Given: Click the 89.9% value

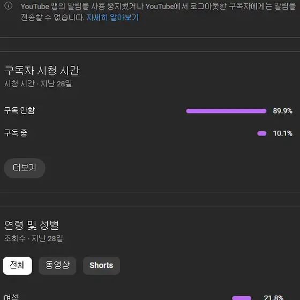Looking at the screenshot, I should tap(282, 111).
